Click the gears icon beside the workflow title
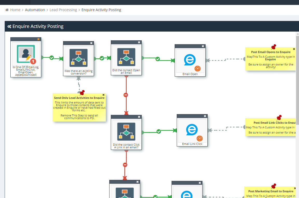Screen dimensions: 299x198 click(x=9, y=26)
